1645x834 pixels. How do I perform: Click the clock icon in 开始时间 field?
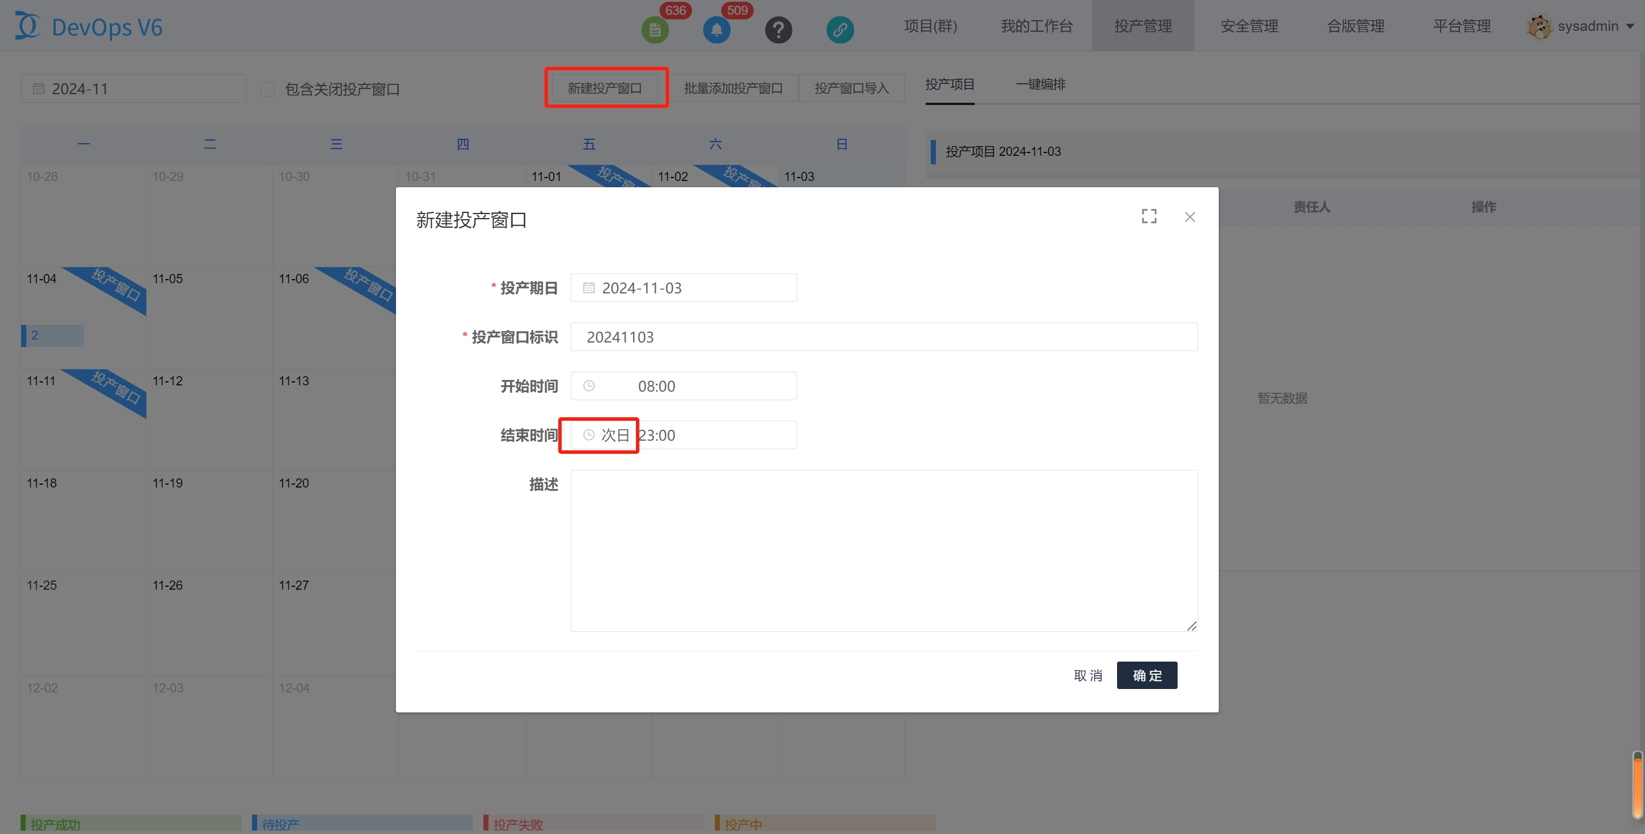tap(589, 386)
